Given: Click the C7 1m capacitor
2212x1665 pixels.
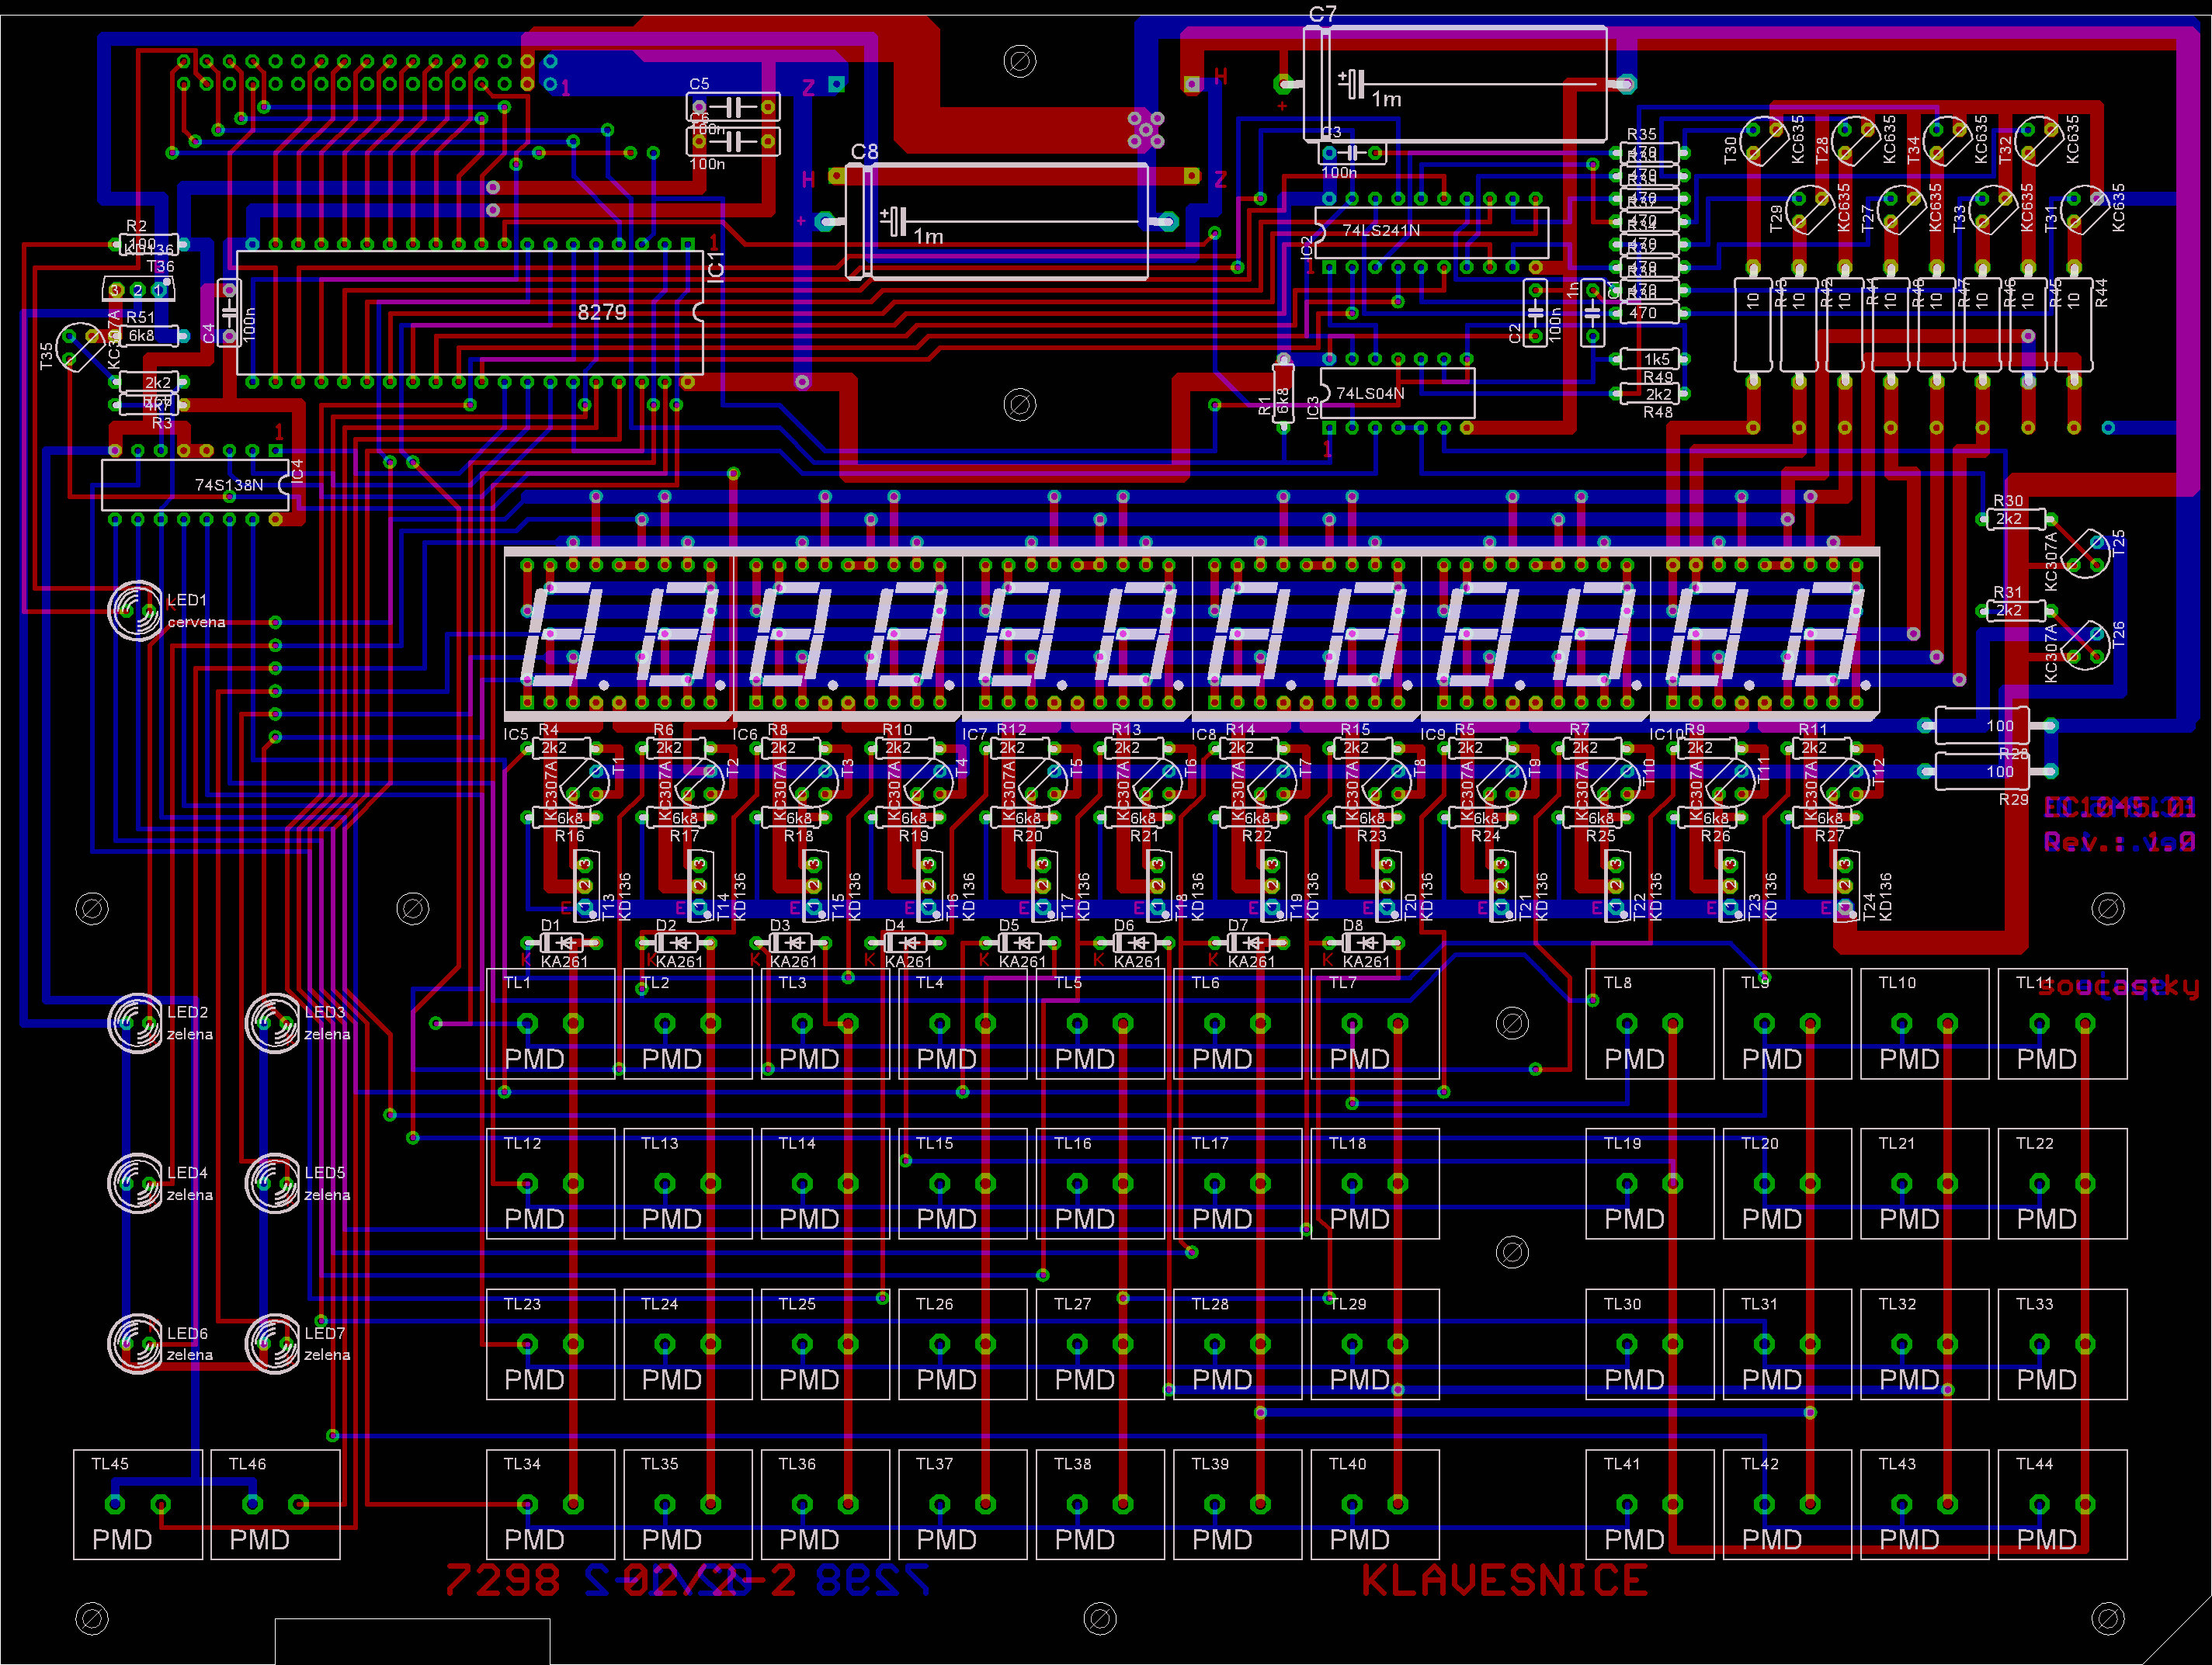Looking at the screenshot, I should [1455, 84].
